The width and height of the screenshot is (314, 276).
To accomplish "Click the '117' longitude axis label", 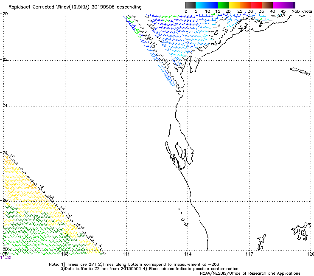I will pyautogui.click(x=249, y=254).
